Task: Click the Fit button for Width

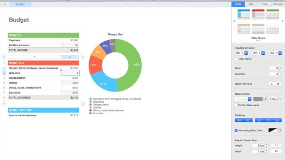Action: coord(276,151)
